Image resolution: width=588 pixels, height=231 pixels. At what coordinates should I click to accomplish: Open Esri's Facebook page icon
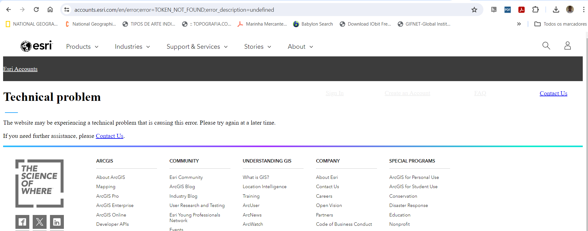(x=22, y=222)
